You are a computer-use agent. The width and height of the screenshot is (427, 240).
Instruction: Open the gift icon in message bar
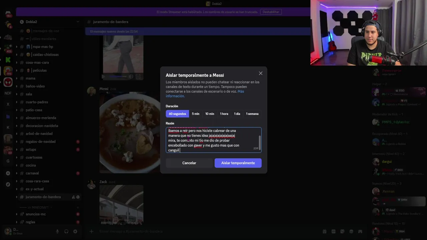point(324,231)
